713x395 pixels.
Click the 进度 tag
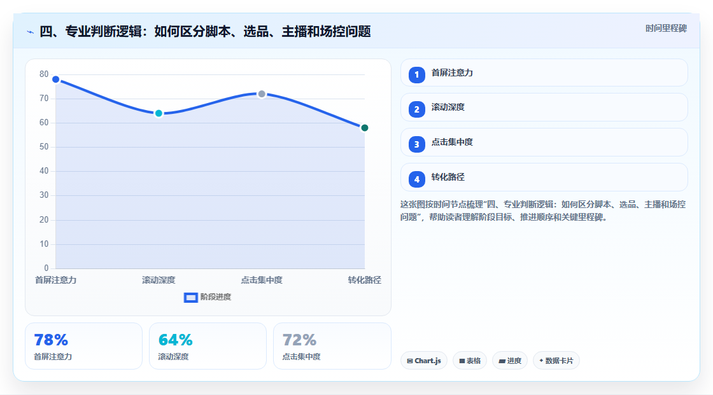click(510, 361)
